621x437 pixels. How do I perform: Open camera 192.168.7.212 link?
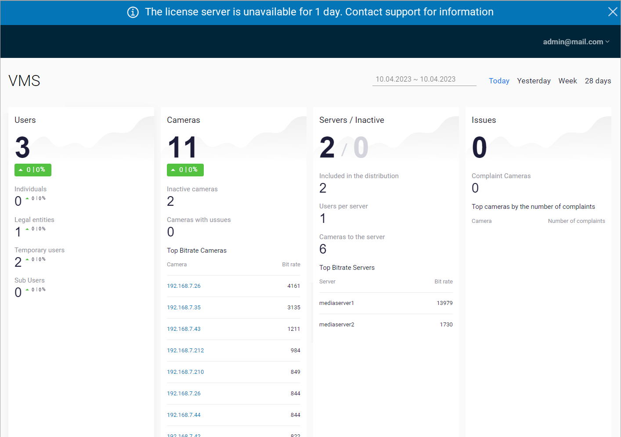(185, 351)
